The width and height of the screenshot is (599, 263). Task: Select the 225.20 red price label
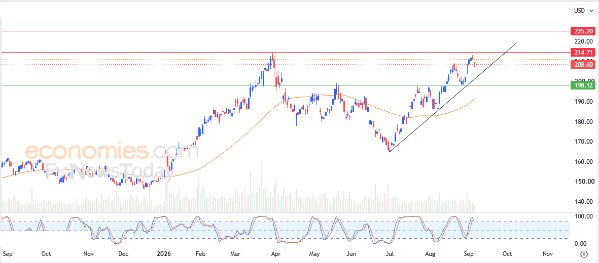tap(582, 31)
